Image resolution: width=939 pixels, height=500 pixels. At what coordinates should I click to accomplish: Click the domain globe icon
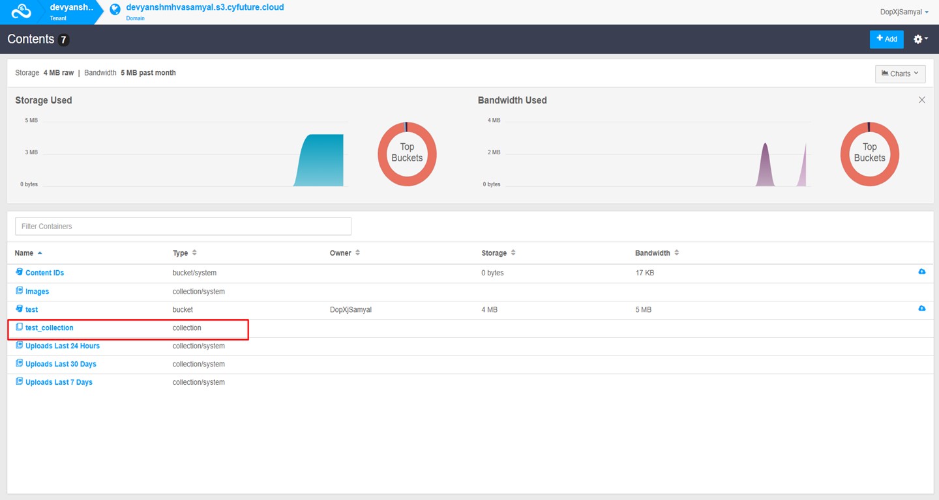tap(115, 9)
